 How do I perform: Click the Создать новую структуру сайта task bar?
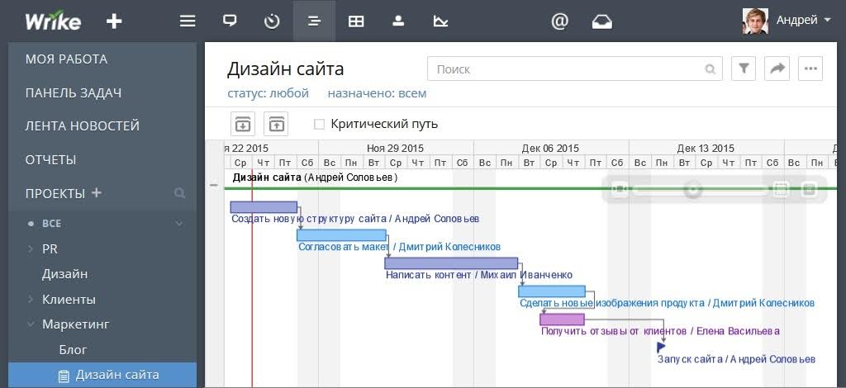coord(264,207)
